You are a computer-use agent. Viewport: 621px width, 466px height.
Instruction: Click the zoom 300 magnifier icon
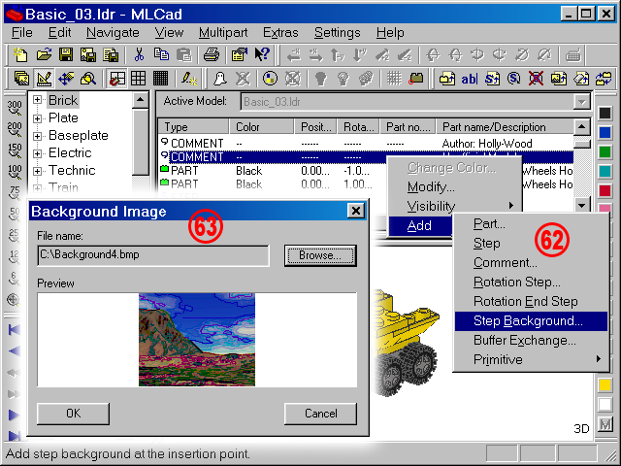(15, 108)
